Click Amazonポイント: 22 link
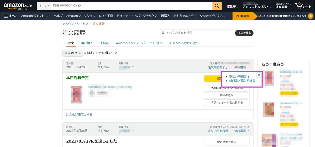315x147 pixels. (x=36, y=16)
